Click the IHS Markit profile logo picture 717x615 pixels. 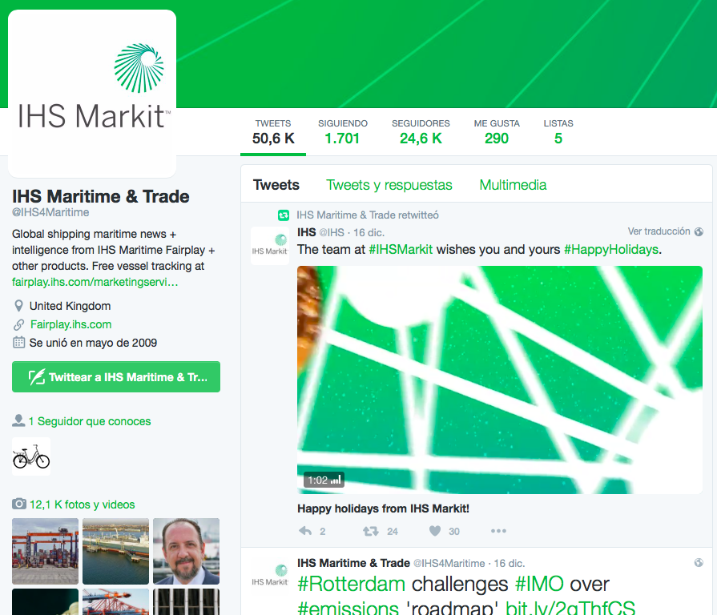click(92, 94)
